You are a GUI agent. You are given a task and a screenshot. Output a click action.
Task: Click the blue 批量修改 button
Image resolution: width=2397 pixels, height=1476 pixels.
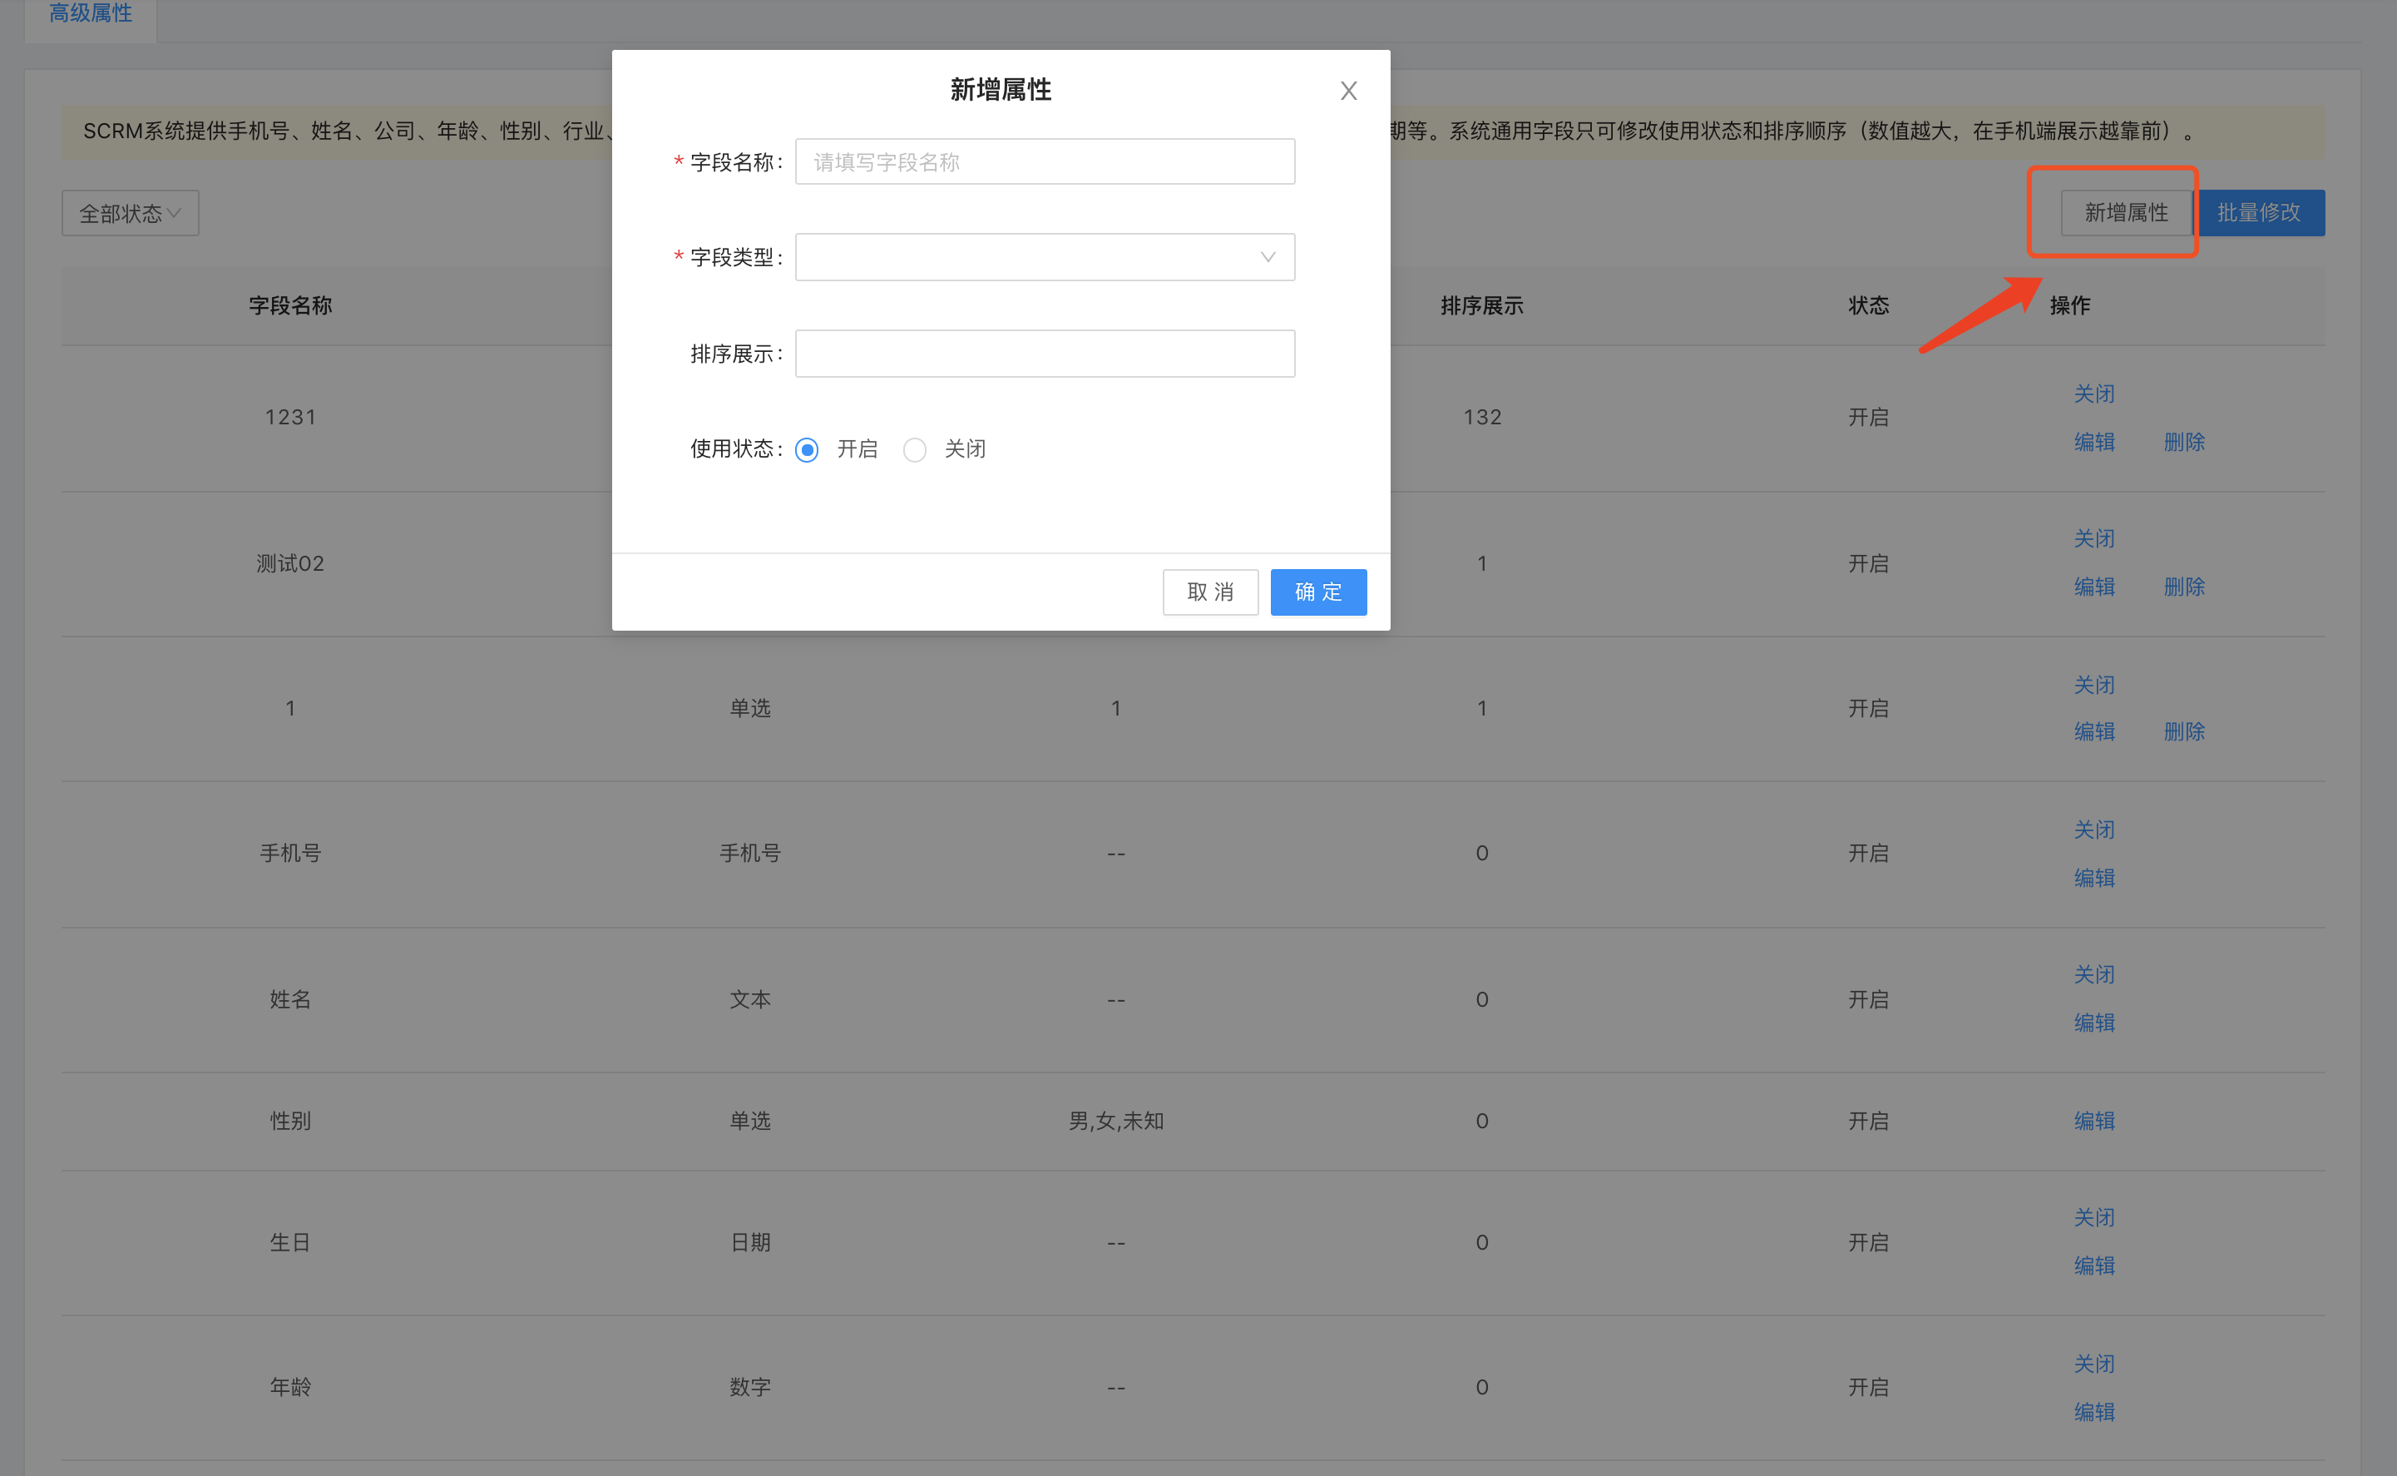[x=2258, y=213]
